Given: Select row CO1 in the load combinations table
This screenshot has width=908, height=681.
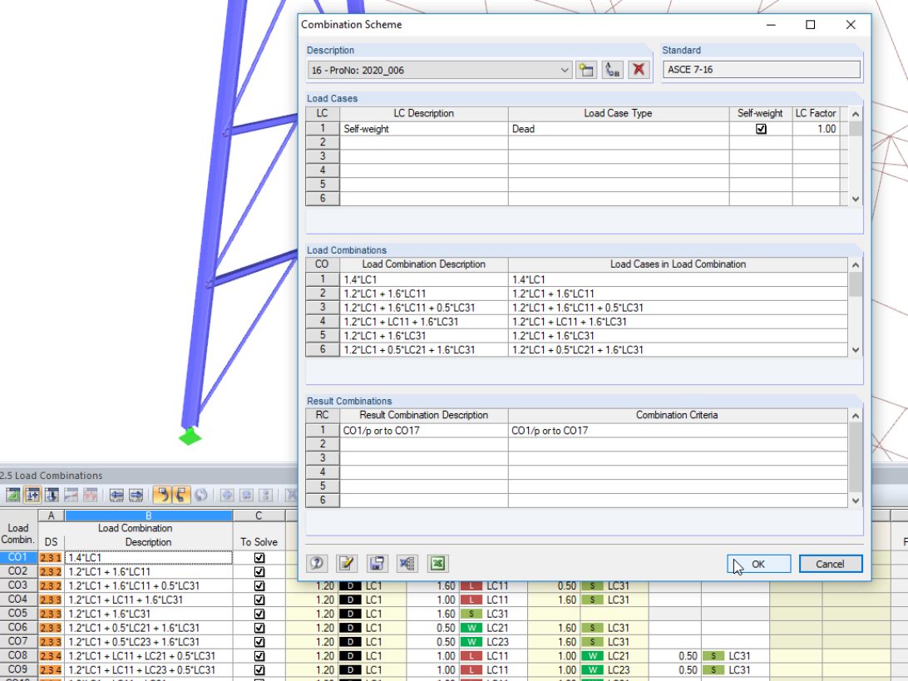Looking at the screenshot, I should coord(17,557).
